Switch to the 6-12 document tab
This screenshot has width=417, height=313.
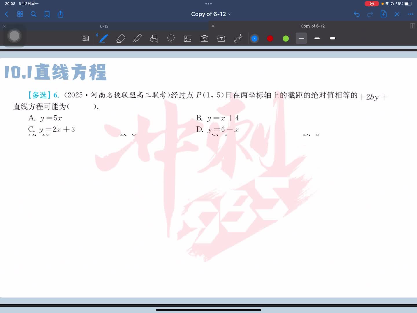104,26
